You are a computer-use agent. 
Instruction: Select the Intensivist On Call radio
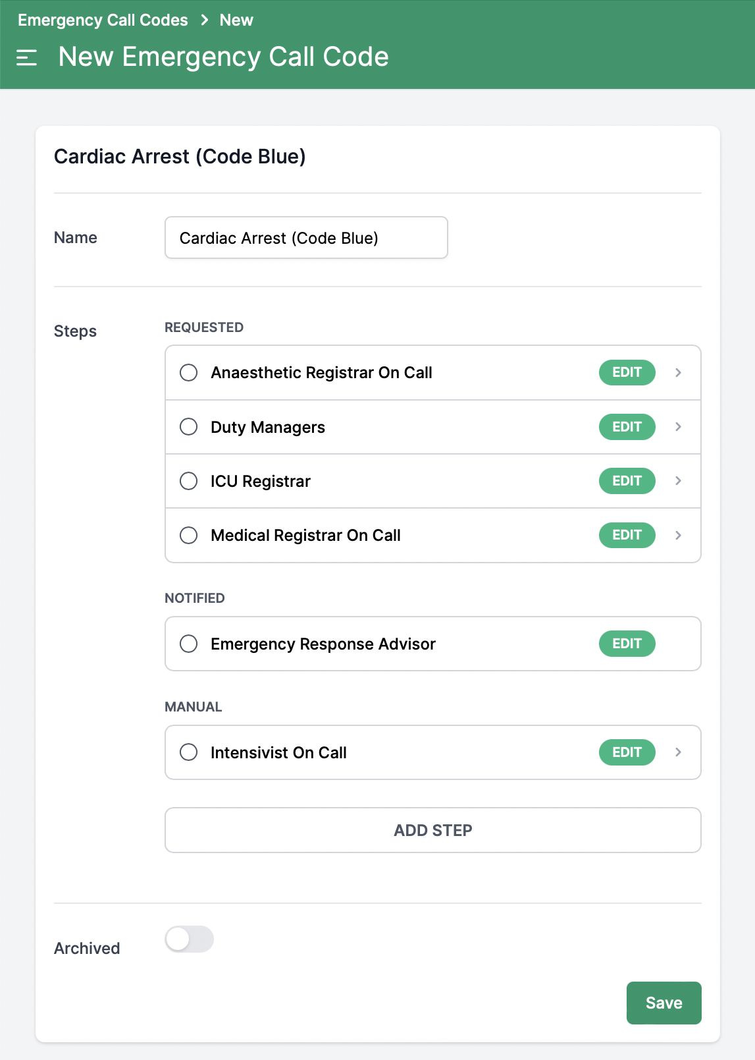(x=189, y=752)
